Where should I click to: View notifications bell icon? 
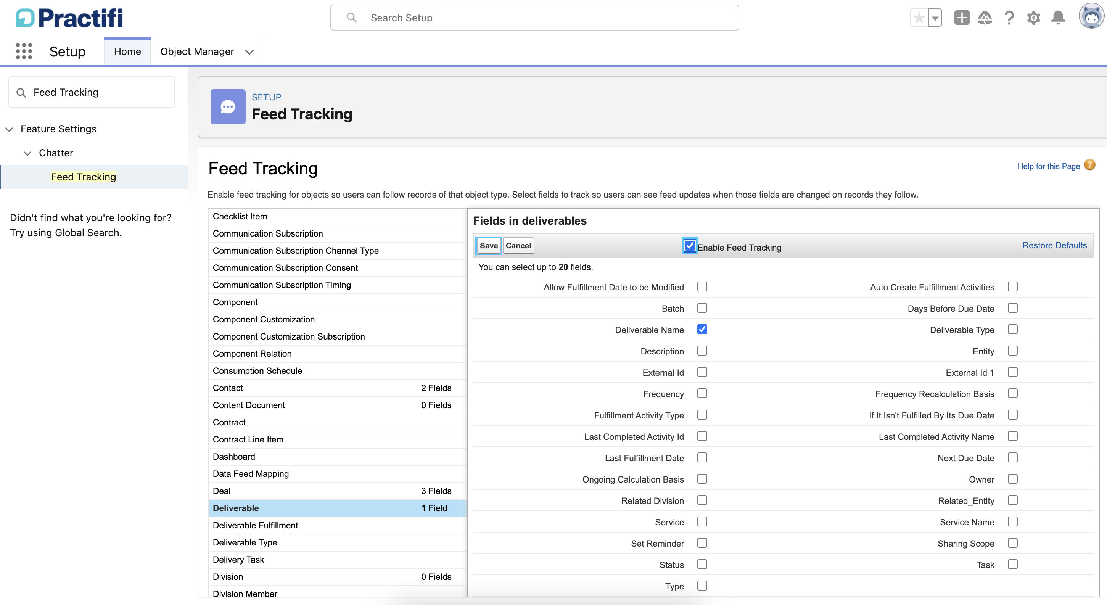coord(1057,18)
